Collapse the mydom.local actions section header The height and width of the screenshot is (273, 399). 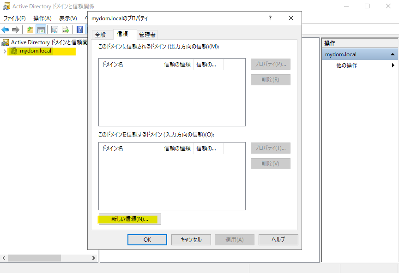393,54
